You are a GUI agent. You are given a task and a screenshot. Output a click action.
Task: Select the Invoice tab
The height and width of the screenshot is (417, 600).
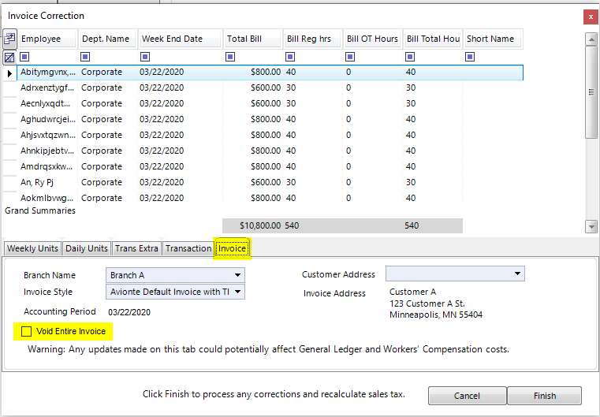pos(232,248)
